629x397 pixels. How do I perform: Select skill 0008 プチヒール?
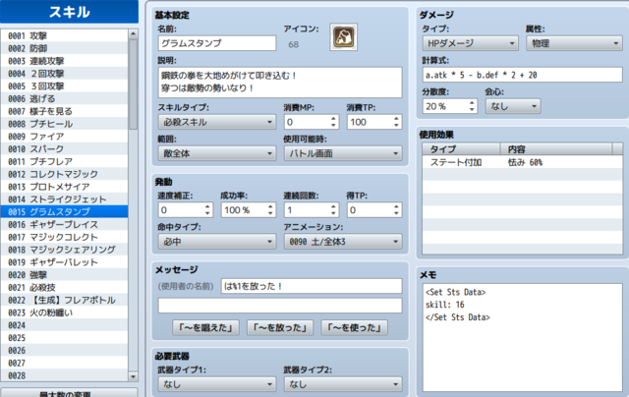(64, 124)
